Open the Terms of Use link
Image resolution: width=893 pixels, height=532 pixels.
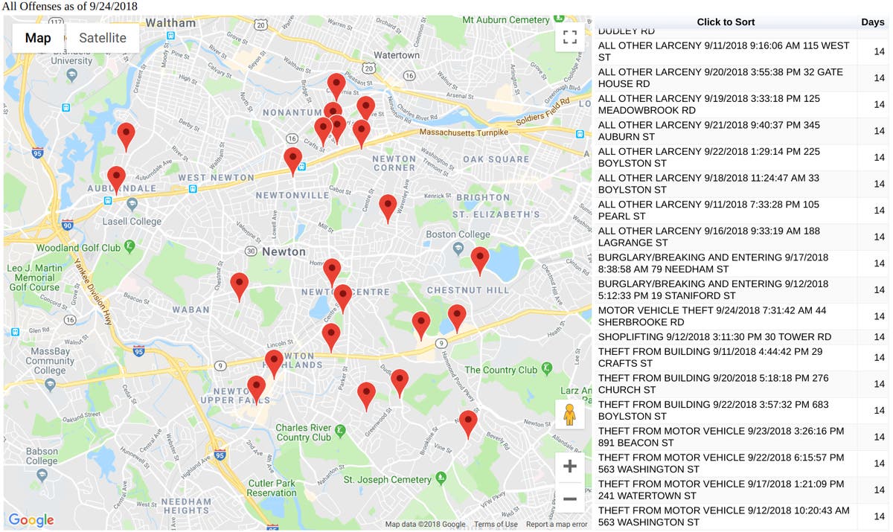[x=496, y=525]
